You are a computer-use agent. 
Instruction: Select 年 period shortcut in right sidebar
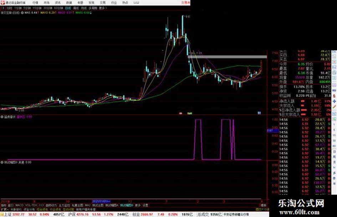coord(334,184)
